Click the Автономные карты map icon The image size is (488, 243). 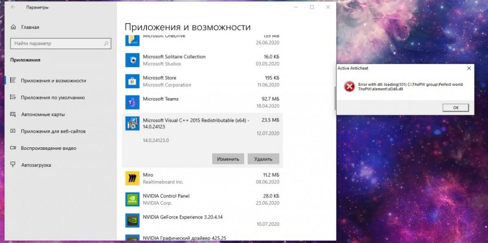tap(13, 114)
